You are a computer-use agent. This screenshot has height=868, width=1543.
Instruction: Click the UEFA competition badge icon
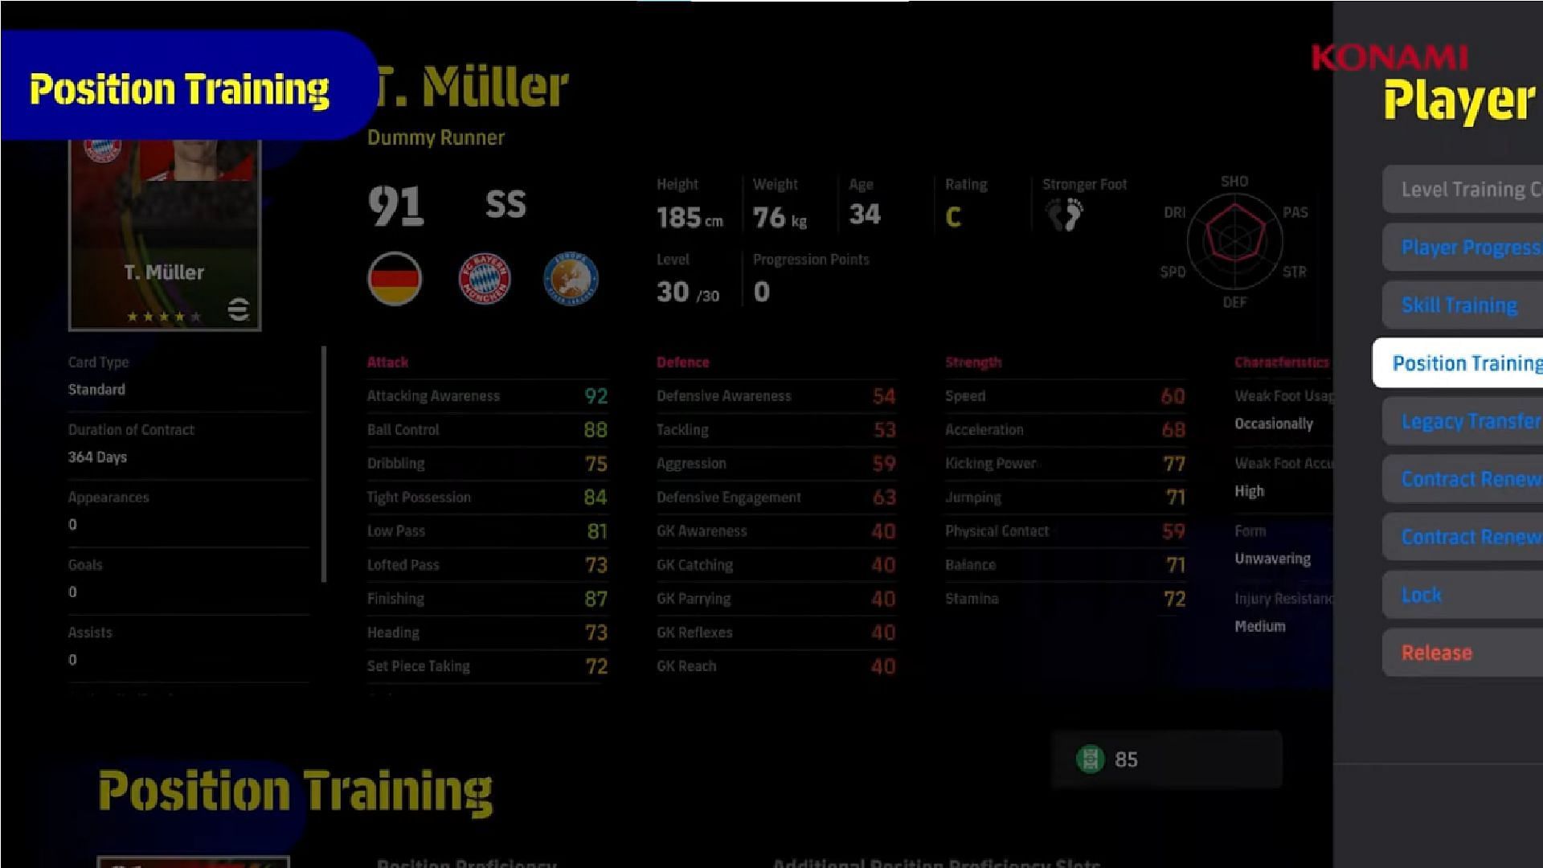pyautogui.click(x=569, y=279)
